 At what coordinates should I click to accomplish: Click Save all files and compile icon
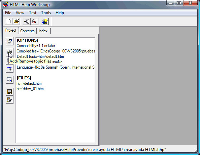click(9, 100)
